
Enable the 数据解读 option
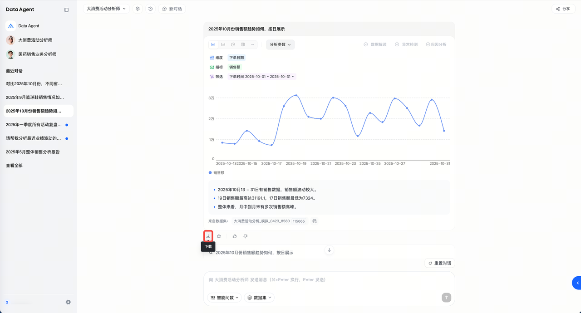[375, 44]
